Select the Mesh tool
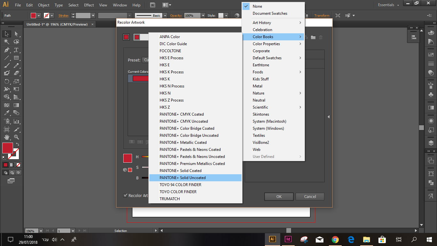437x246 pixels. click(x=7, y=105)
